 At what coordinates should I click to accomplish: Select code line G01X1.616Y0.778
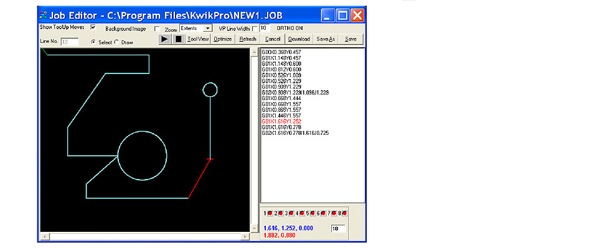pos(281,127)
